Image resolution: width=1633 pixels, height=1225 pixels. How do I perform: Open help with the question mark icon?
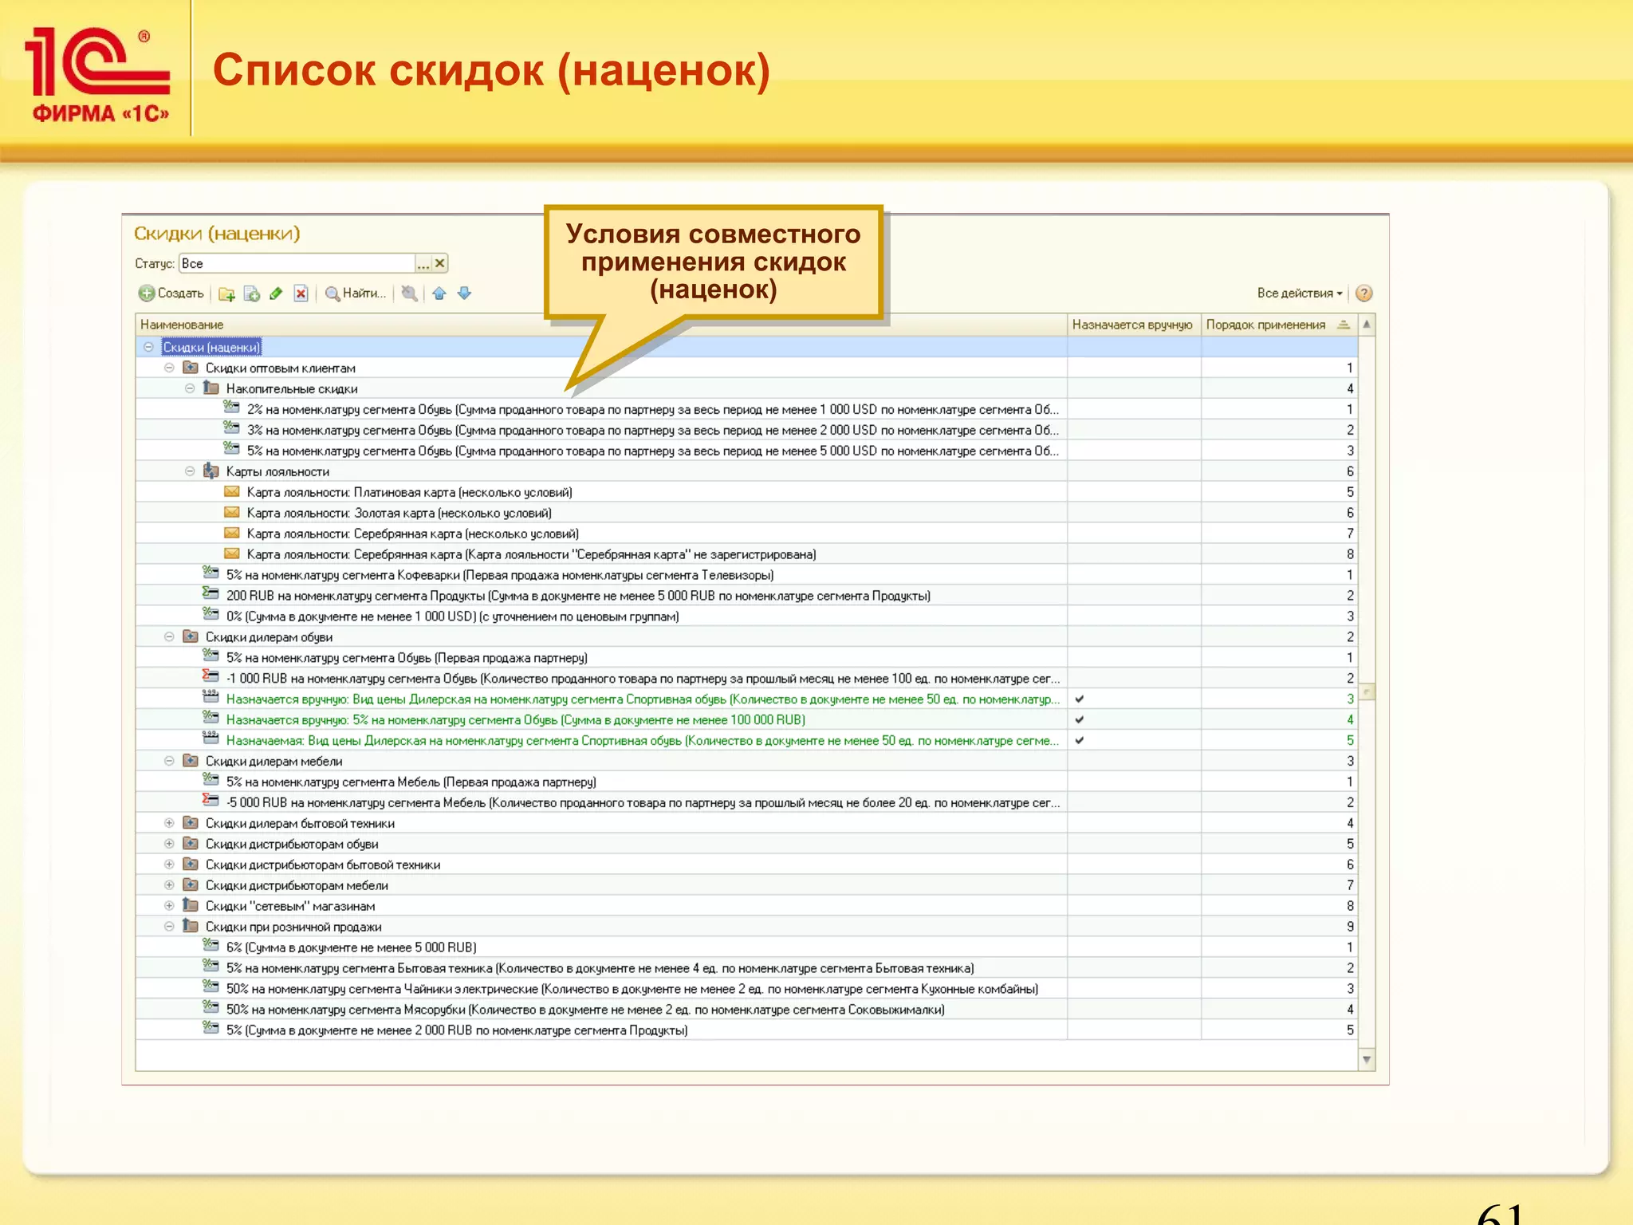coord(1363,293)
